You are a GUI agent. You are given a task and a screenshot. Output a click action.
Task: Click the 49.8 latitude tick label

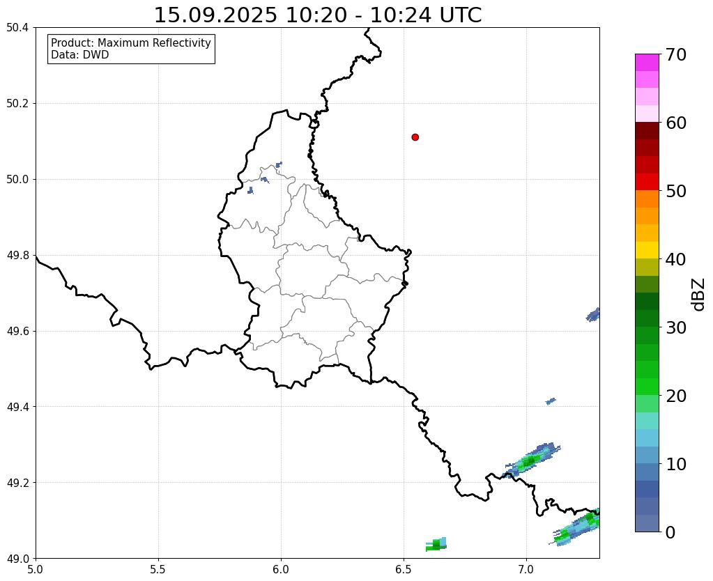[17, 256]
